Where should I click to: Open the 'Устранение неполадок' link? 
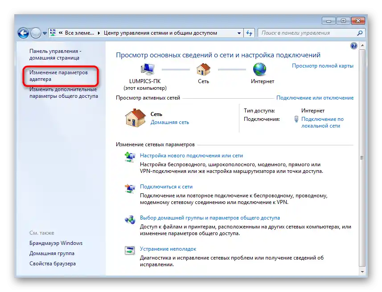coord(168,249)
